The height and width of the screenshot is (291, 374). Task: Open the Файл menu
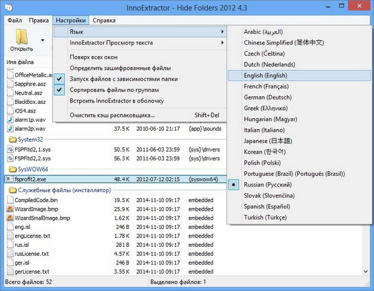(15, 21)
